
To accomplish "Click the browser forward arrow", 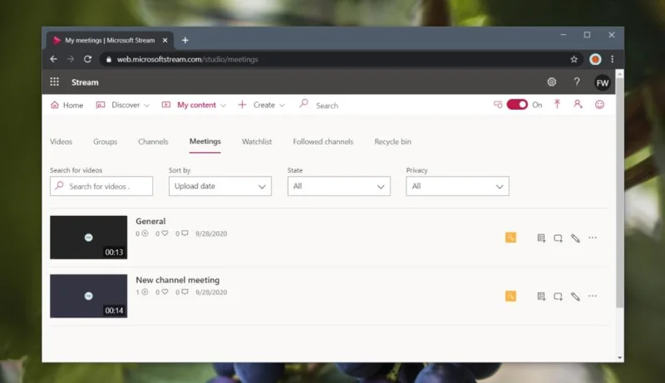I will (x=71, y=59).
